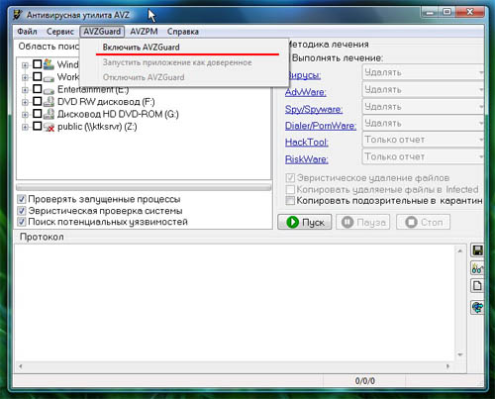Click the globe icon beside the protocol
The image size is (495, 399).
(x=477, y=308)
